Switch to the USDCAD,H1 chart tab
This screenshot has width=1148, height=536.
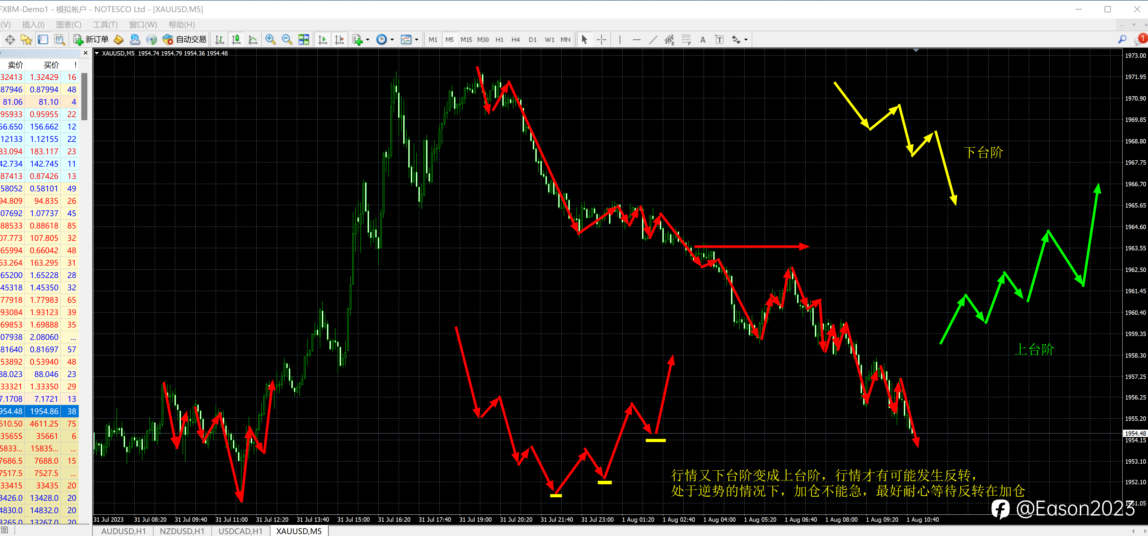tap(241, 531)
